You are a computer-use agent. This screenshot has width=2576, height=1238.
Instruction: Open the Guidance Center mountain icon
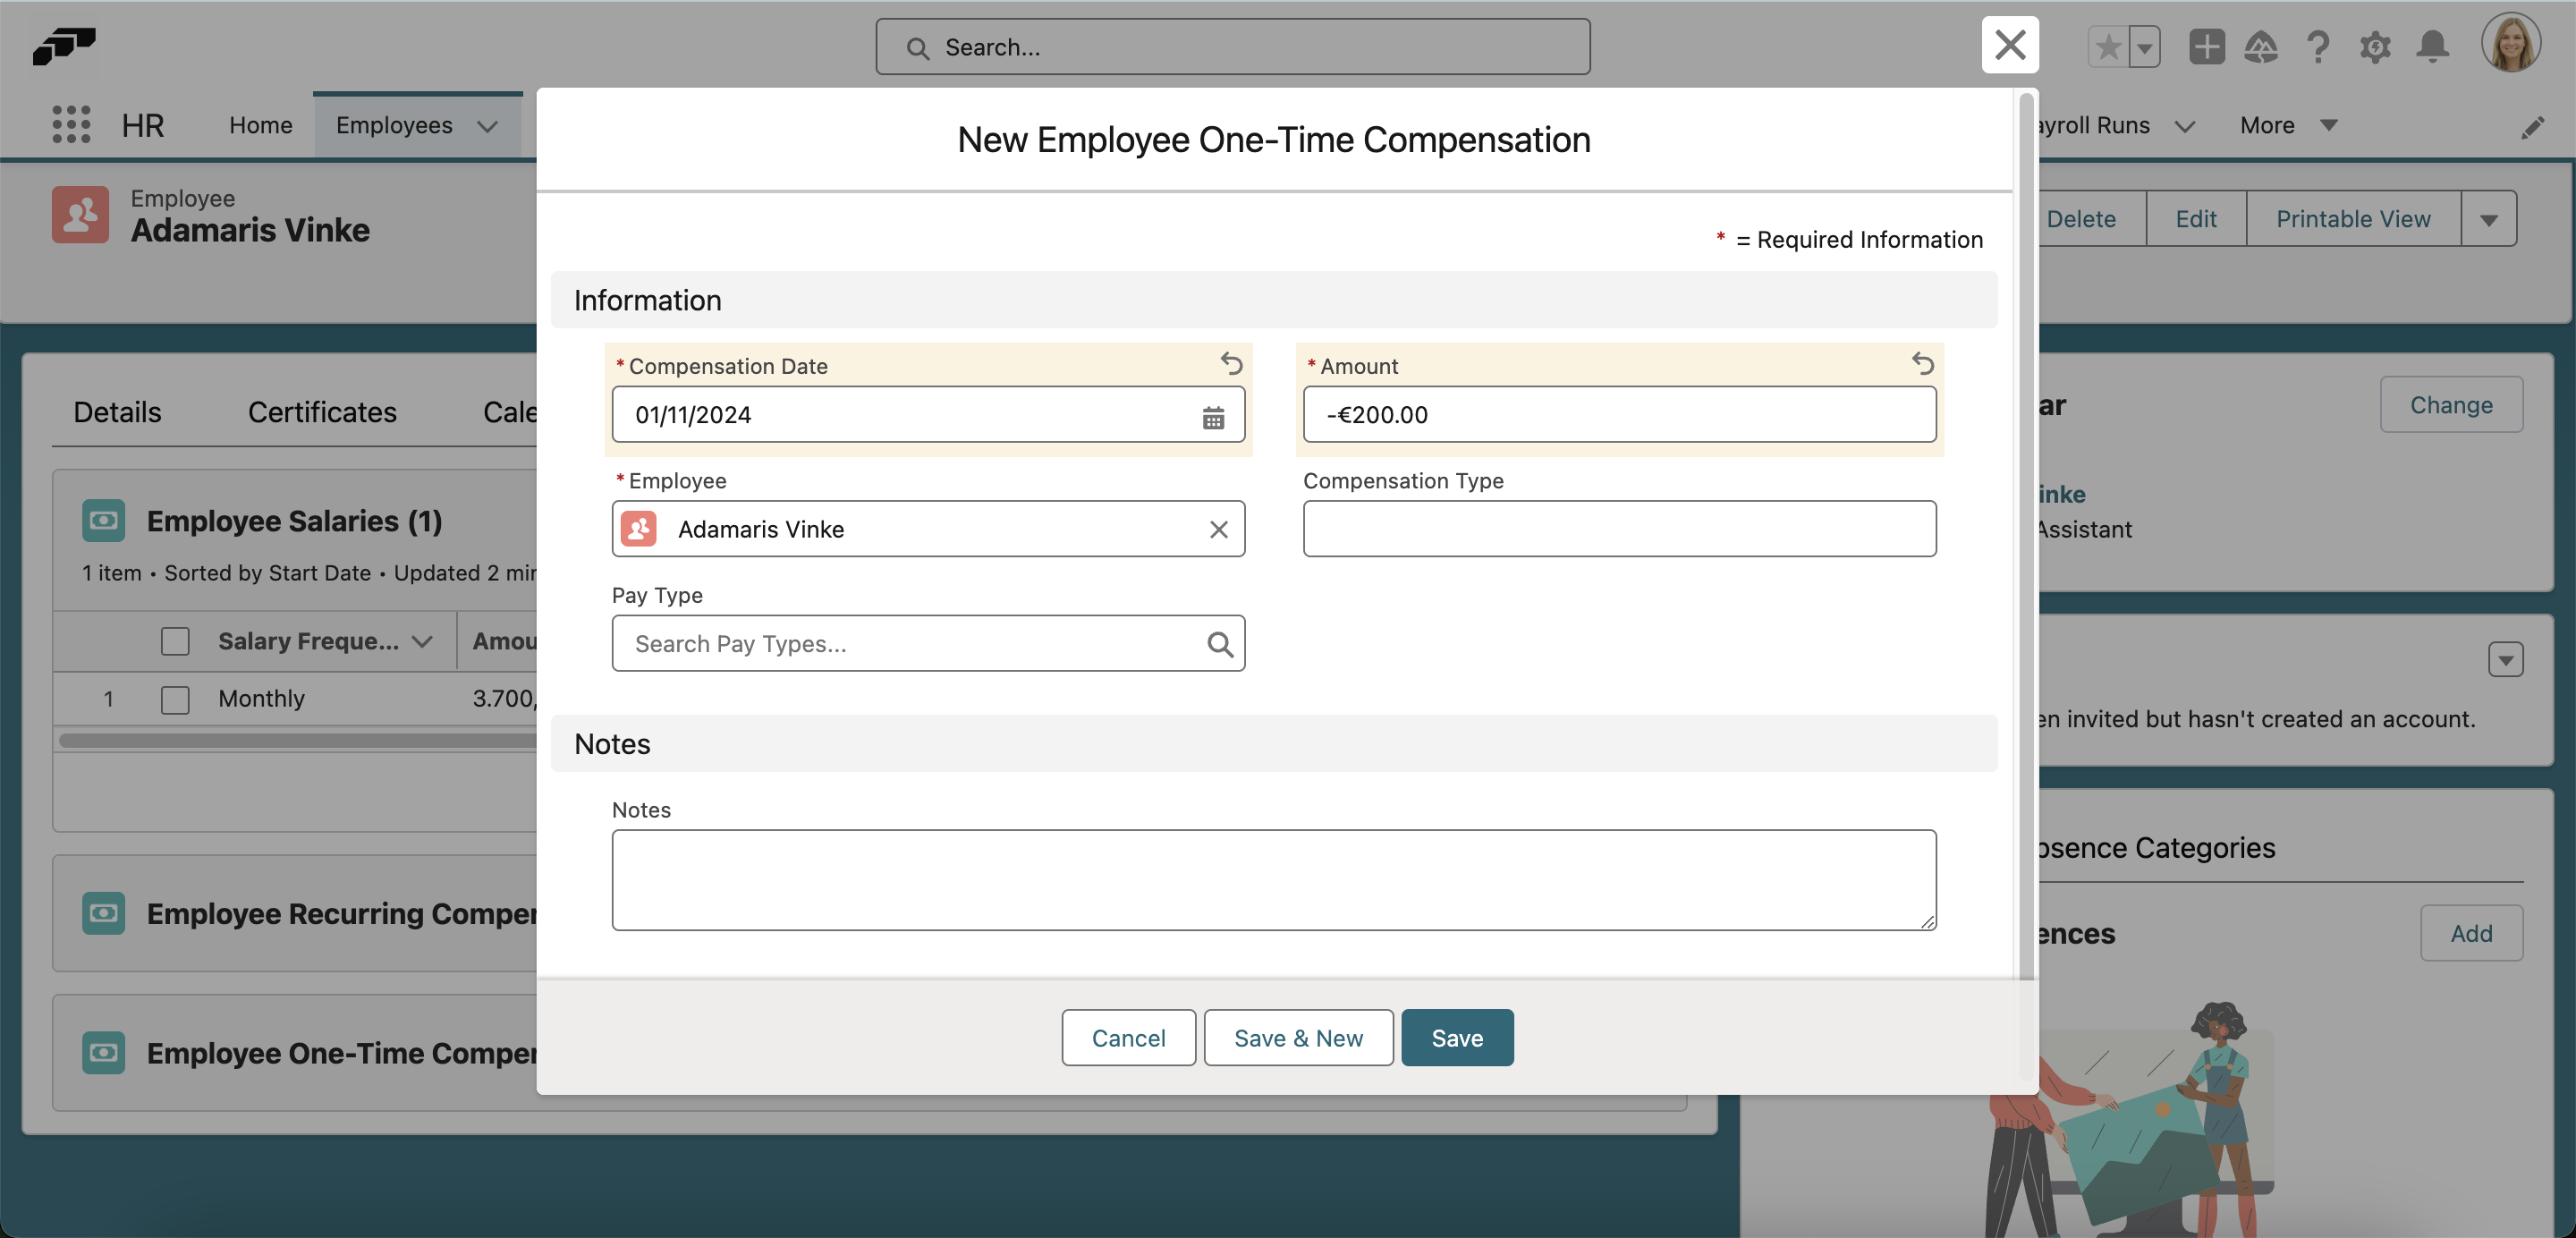(x=2262, y=47)
